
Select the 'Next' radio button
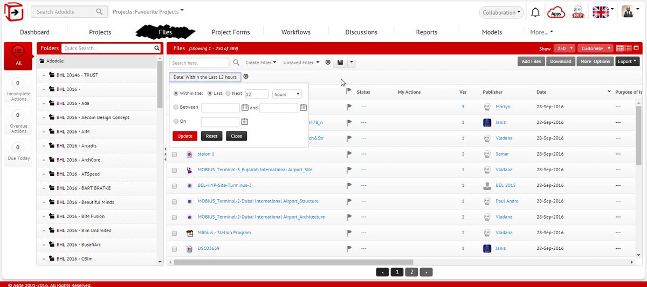[228, 94]
